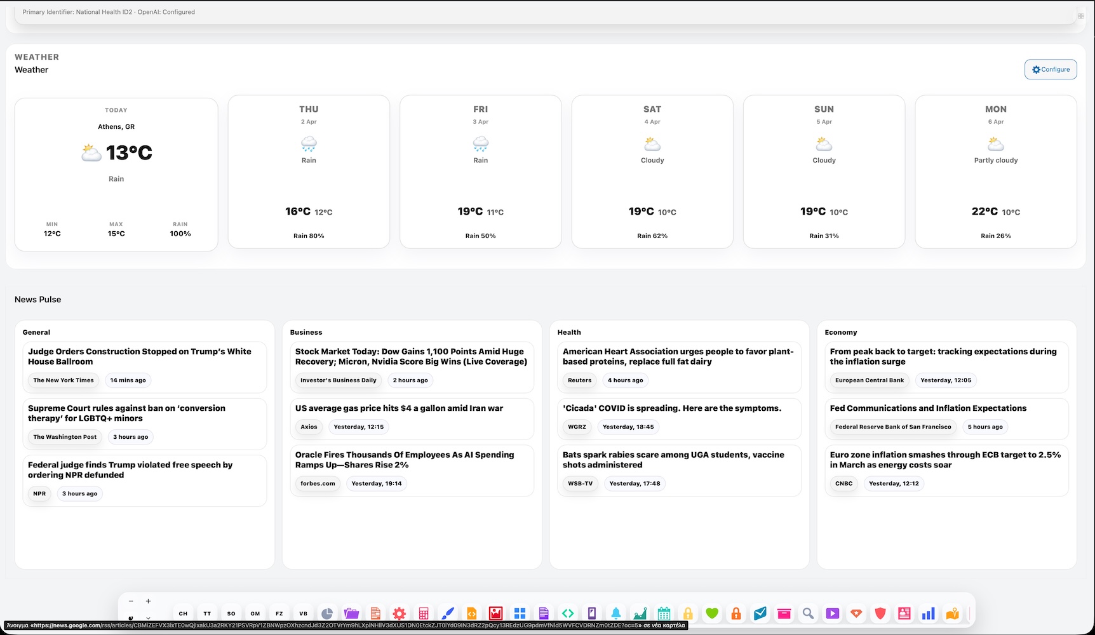This screenshot has width=1095, height=635.
Task: Open the green line graph dock icon
Action: coord(640,613)
